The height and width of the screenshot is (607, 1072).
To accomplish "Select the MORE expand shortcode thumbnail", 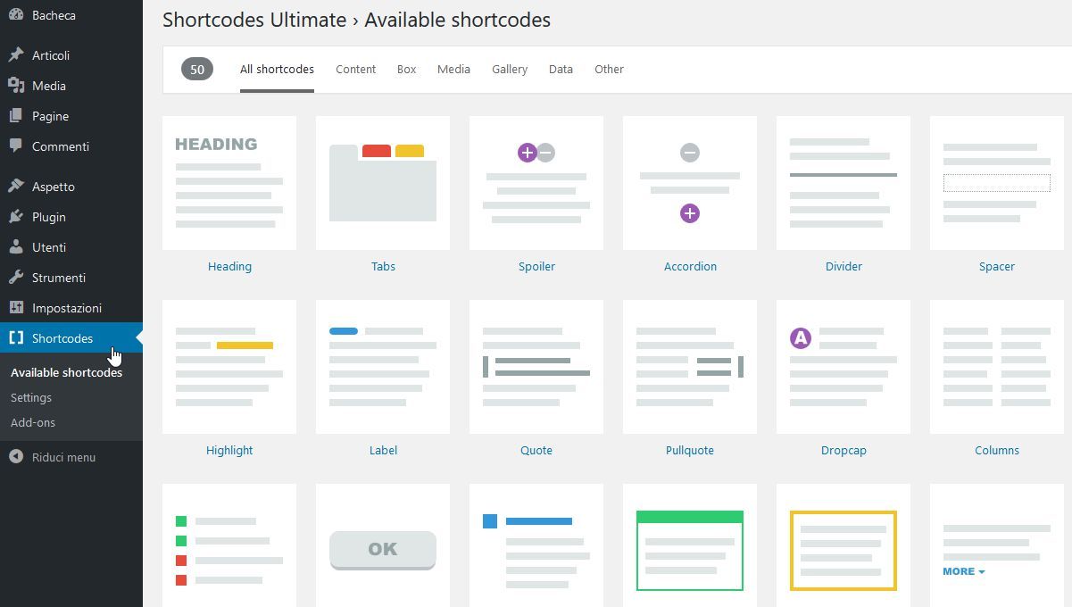I will tap(997, 548).
